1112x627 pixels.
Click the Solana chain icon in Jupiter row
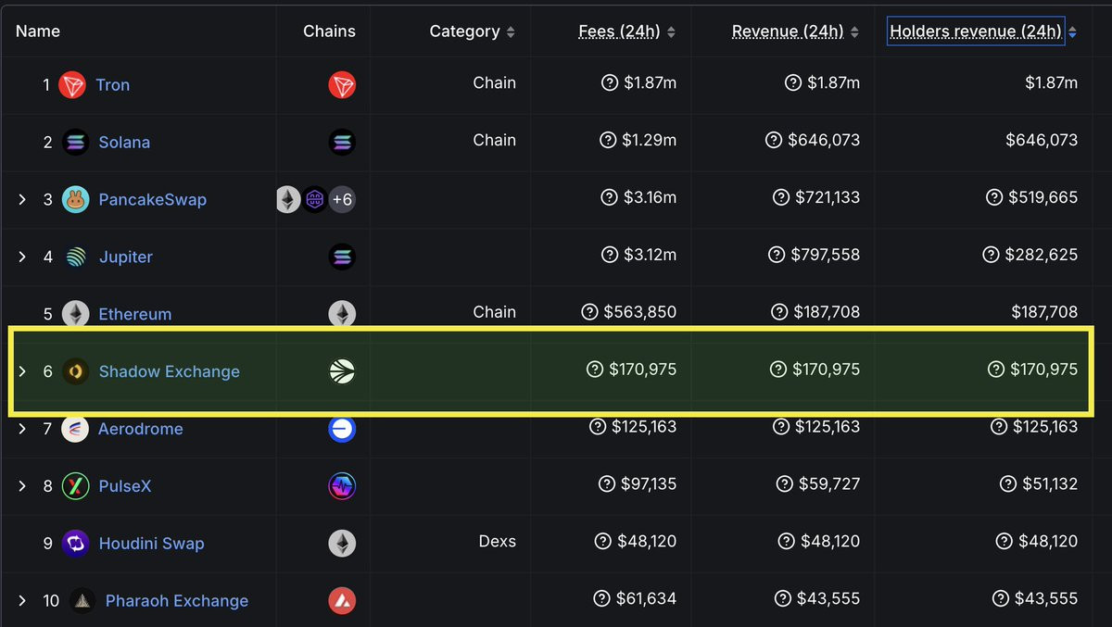(342, 257)
